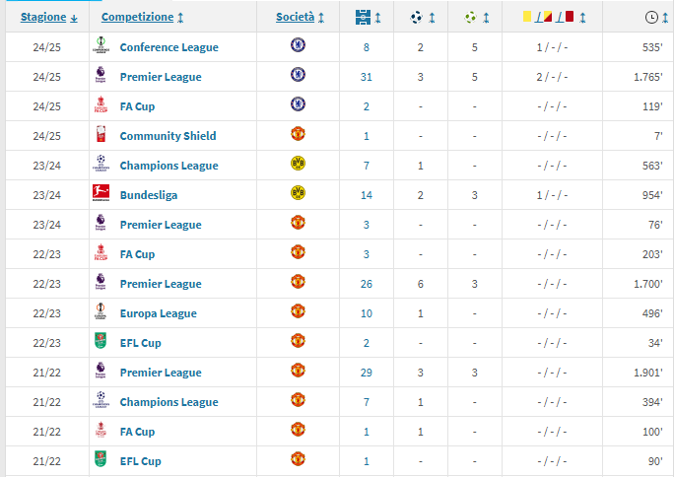Screen dimensions: 674x477
Task: Click 26 appearances in Premier League 22/23
Action: [367, 284]
